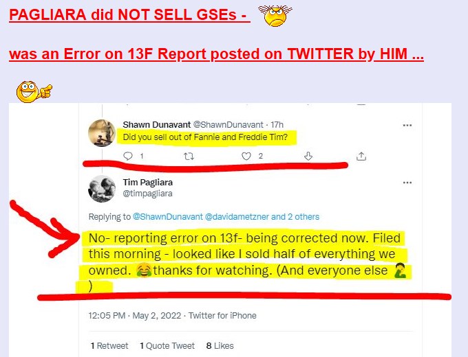Click the share icon on Shawn's tweet
The width and height of the screenshot is (468, 357).
pyautogui.click(x=361, y=156)
